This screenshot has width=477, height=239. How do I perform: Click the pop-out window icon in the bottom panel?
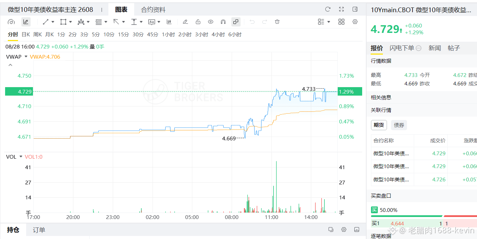(x=331, y=230)
